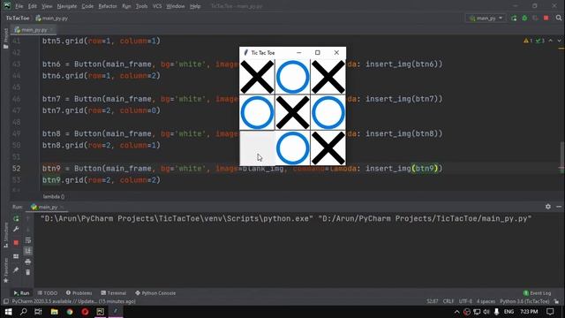Print the Run console output
The image size is (565, 318).
pos(28,261)
